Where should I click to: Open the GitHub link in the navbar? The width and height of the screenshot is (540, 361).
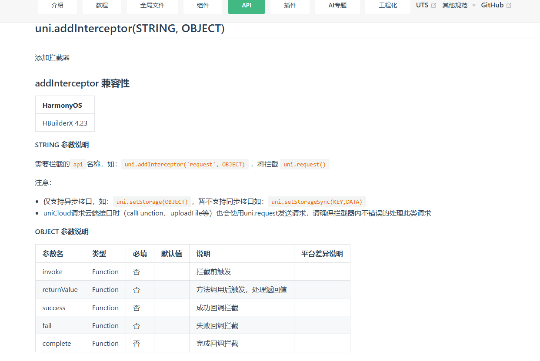pyautogui.click(x=492, y=5)
